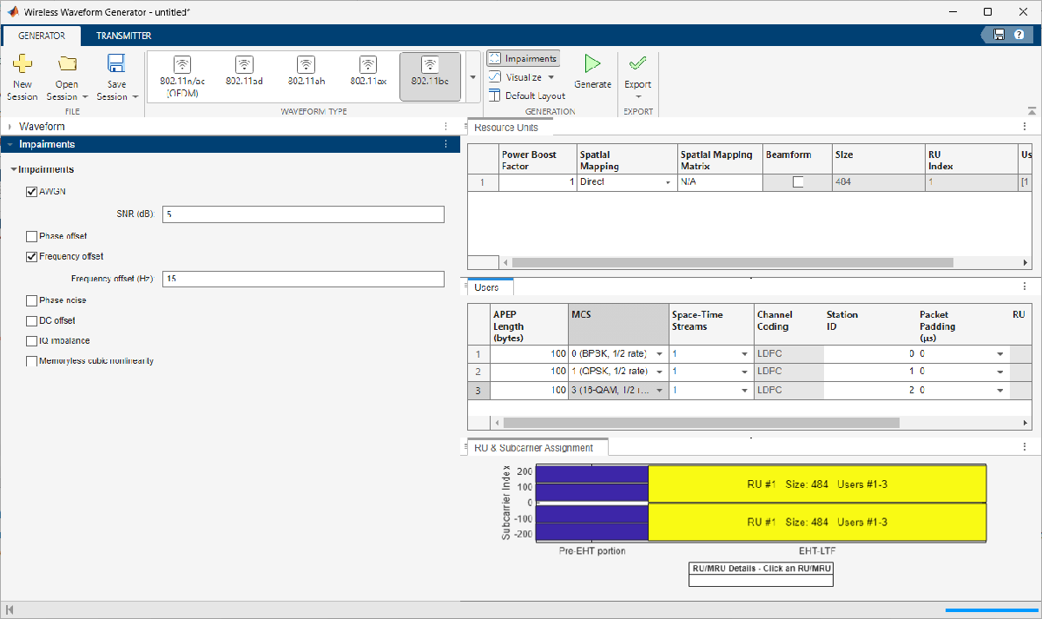Click the Default Layout button
Screen dimensions: 1042x619
(527, 95)
